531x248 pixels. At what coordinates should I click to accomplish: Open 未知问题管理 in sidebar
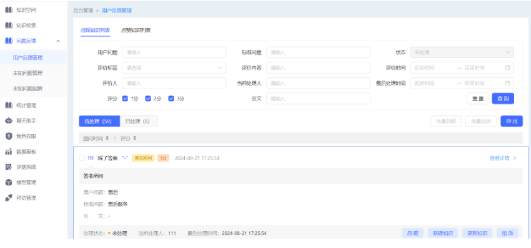[27, 73]
